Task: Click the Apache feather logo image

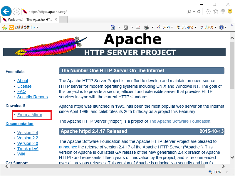Action: coord(51,46)
